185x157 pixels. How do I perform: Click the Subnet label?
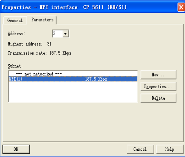[15, 66]
